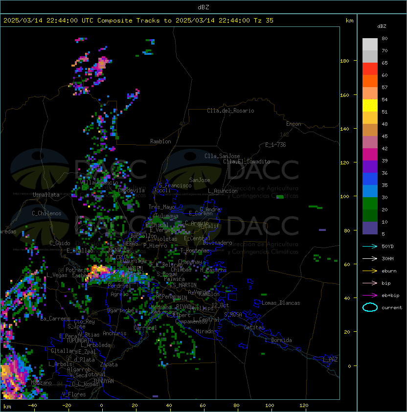Image resolution: width=407 pixels, height=412 pixels.
Task: Click the 100 km vertical axis tick
Action: 344,197
